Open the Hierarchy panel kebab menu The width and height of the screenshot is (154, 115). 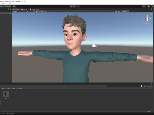10,9
